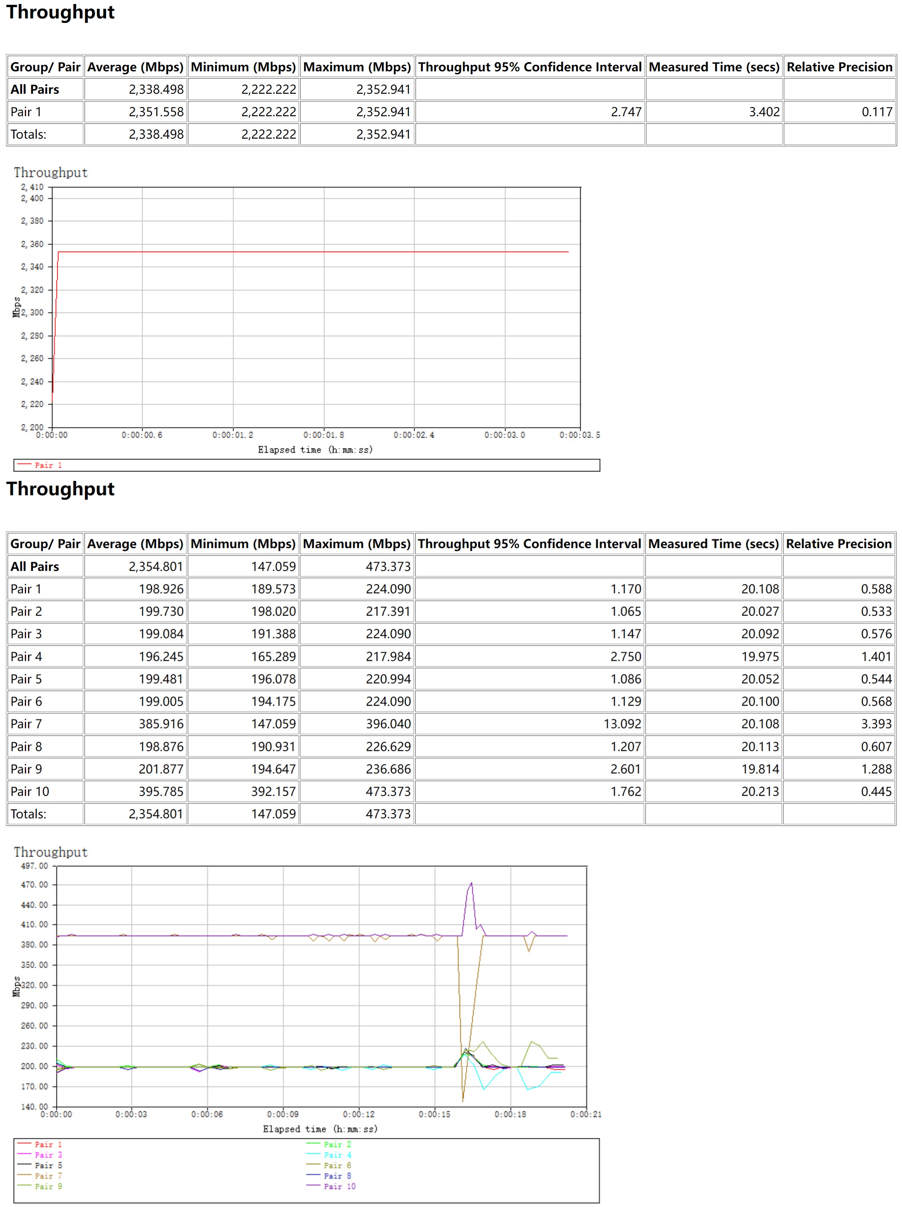Select Pair 10 minimum 392.157
This screenshot has height=1207, width=902.
pyautogui.click(x=273, y=791)
